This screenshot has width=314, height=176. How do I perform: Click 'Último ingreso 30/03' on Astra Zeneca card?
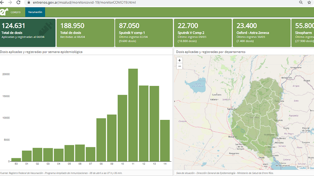(251, 37)
